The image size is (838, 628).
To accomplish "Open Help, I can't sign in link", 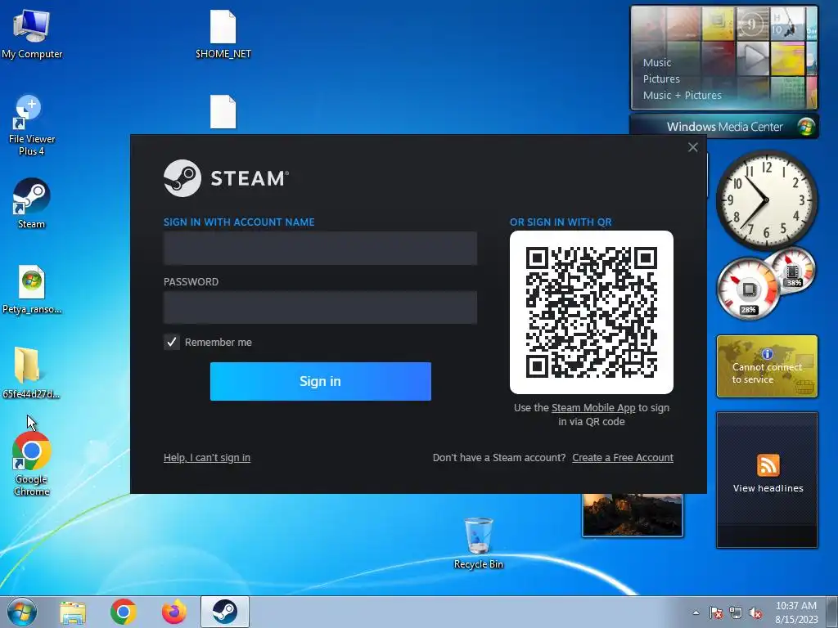I will pos(207,458).
